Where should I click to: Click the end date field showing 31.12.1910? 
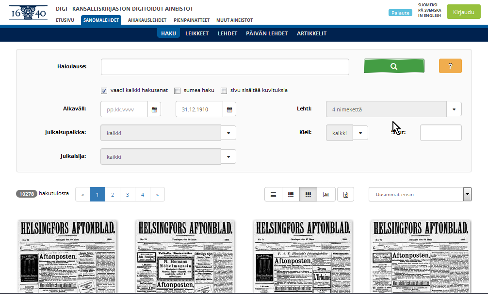pos(199,109)
